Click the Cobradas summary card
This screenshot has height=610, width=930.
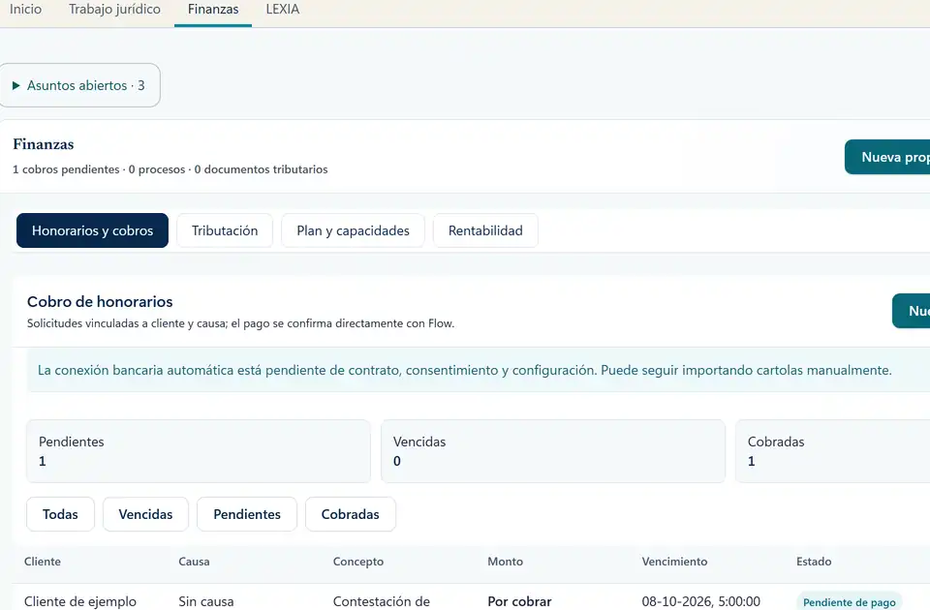[x=833, y=451]
